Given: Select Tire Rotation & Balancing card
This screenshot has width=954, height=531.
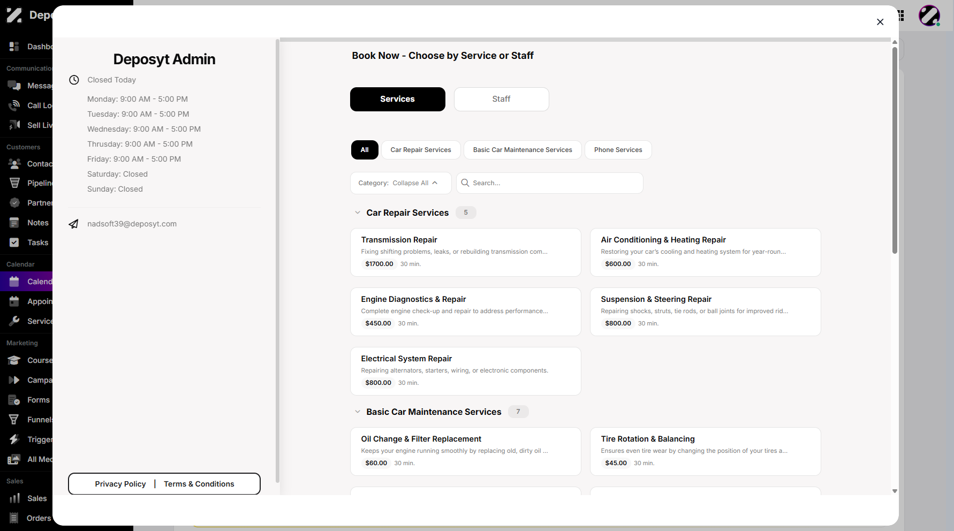Looking at the screenshot, I should [x=706, y=451].
